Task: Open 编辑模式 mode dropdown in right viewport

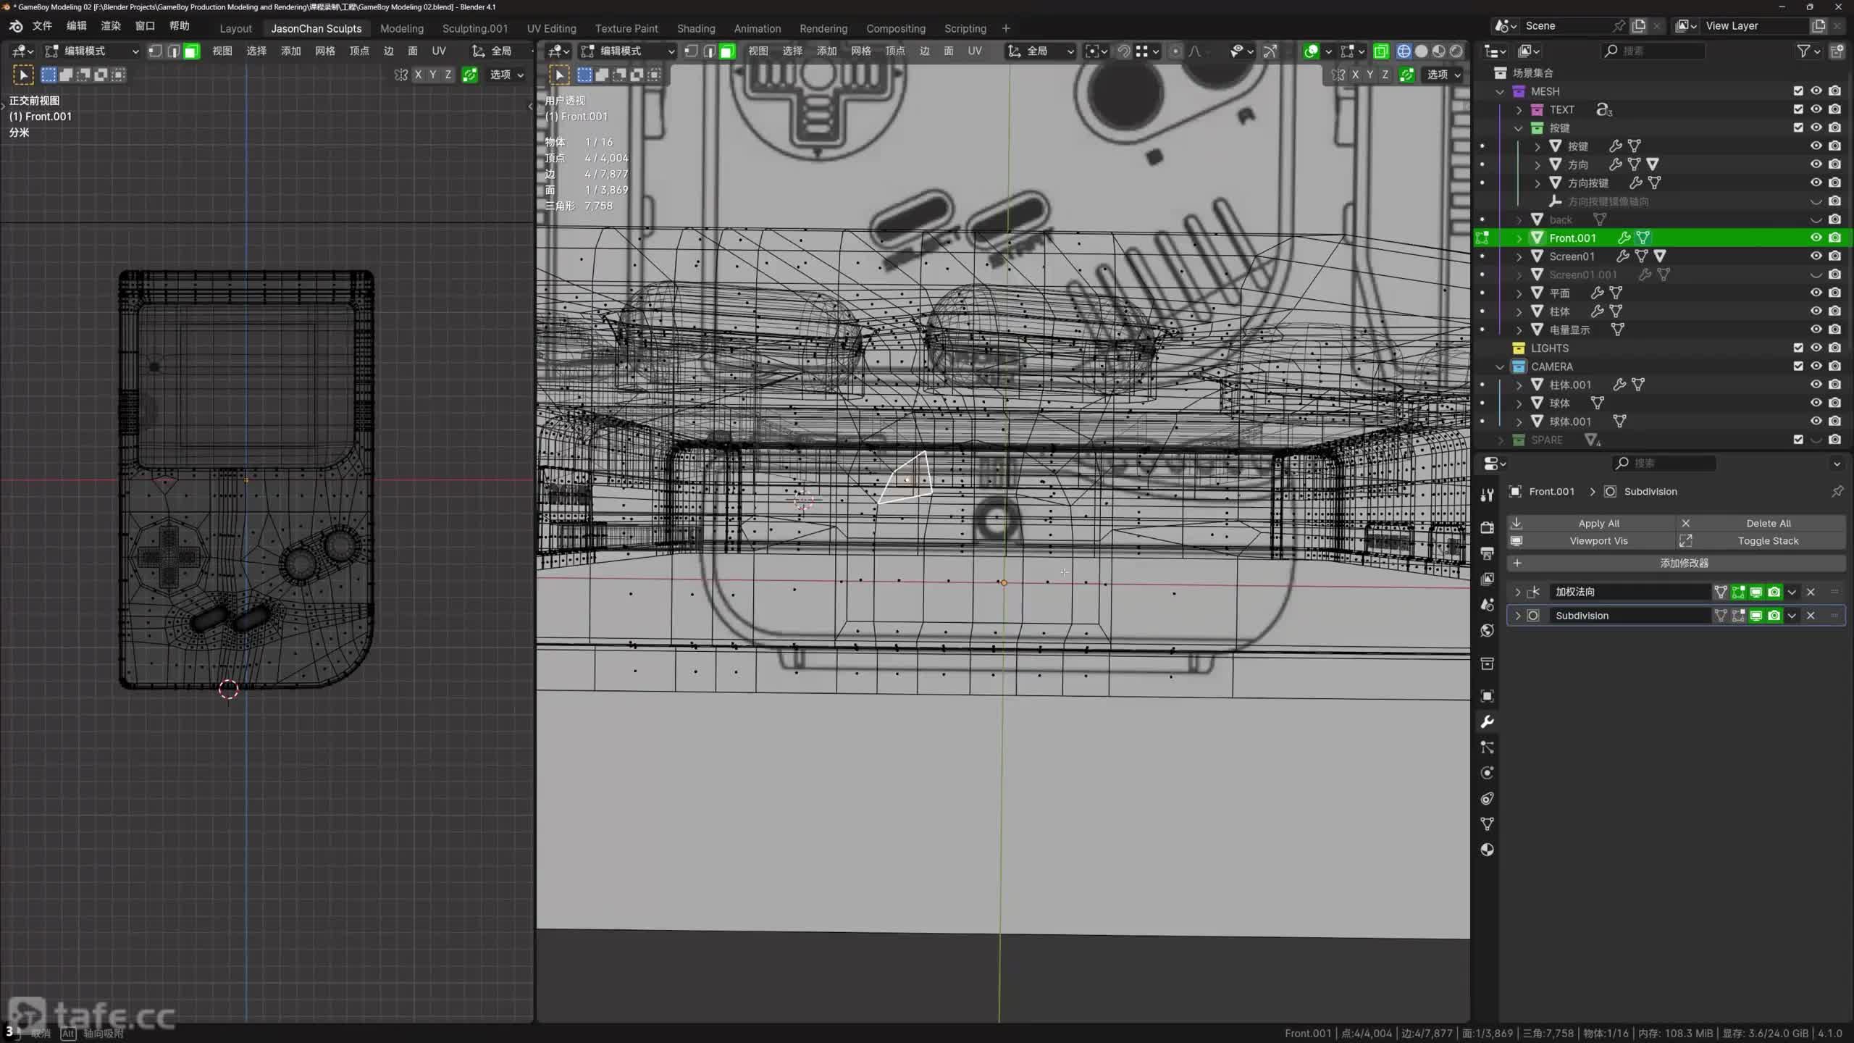Action: click(x=627, y=51)
